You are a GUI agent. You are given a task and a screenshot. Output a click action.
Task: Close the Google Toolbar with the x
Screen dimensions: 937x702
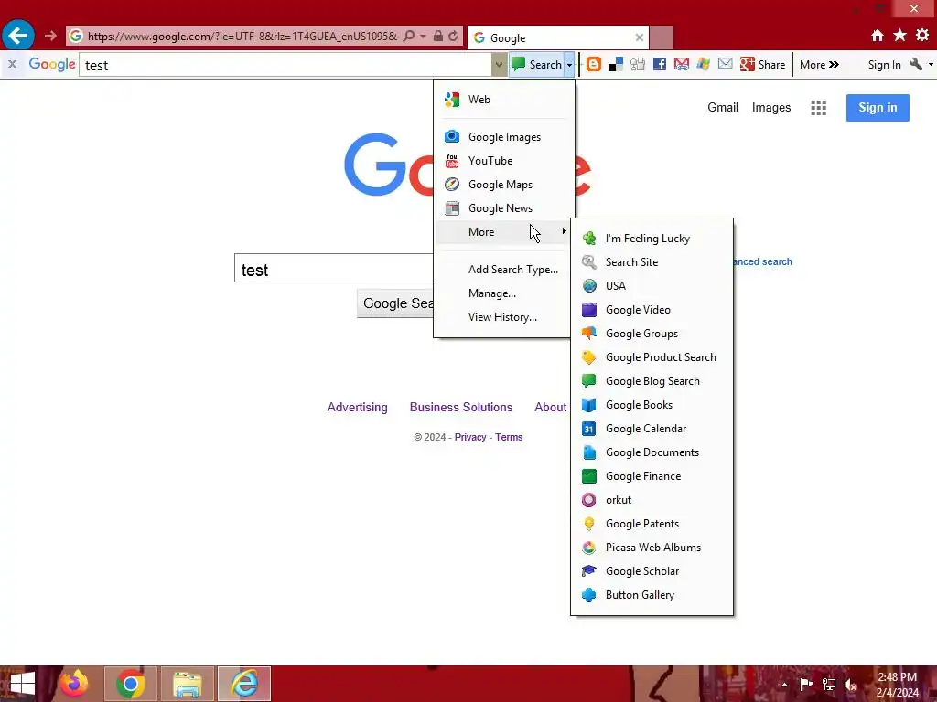(x=12, y=64)
